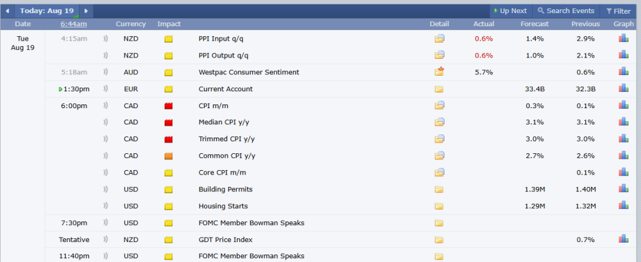Open graph for Westpac Consumer Sentiment
Image resolution: width=641 pixels, height=262 pixels.
coord(623,72)
